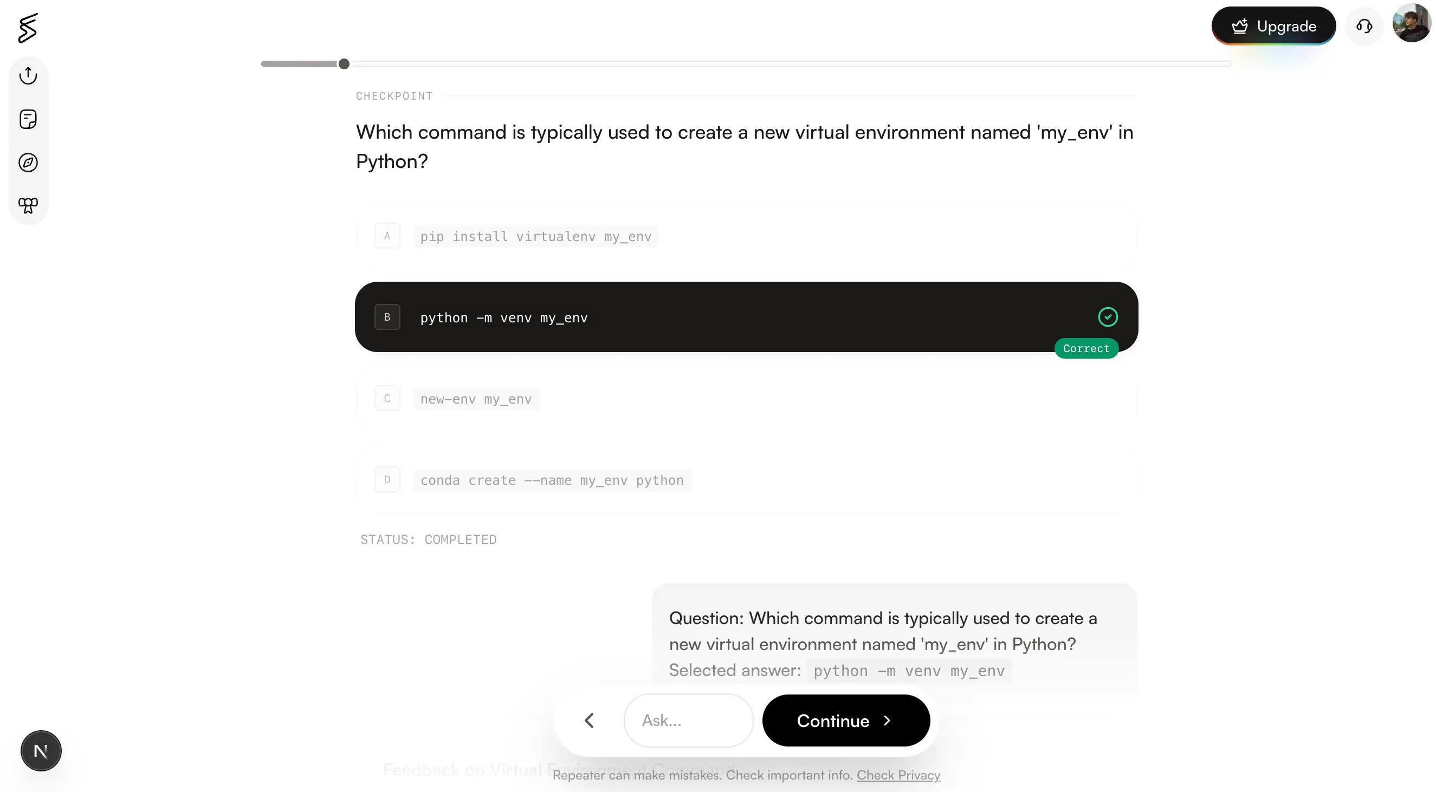Click the Continue chevron arrow
Image resolution: width=1436 pixels, height=792 pixels.
point(888,720)
